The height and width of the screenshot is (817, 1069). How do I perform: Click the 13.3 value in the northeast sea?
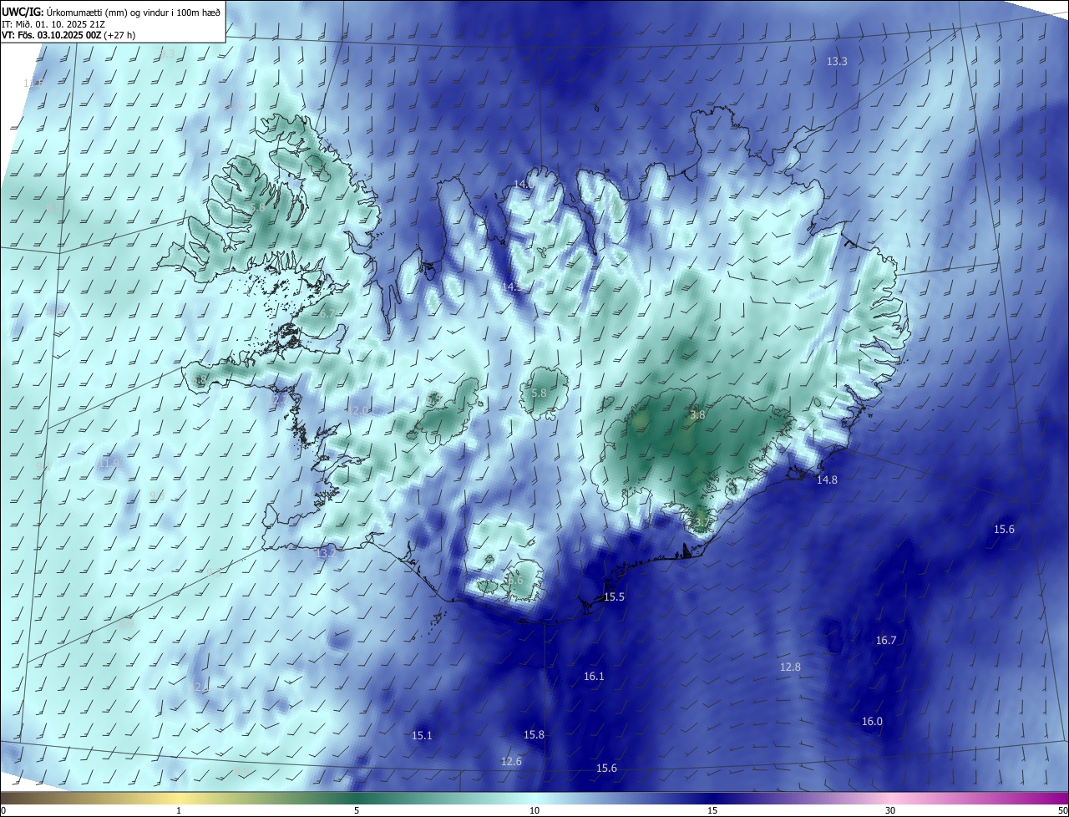pos(837,62)
